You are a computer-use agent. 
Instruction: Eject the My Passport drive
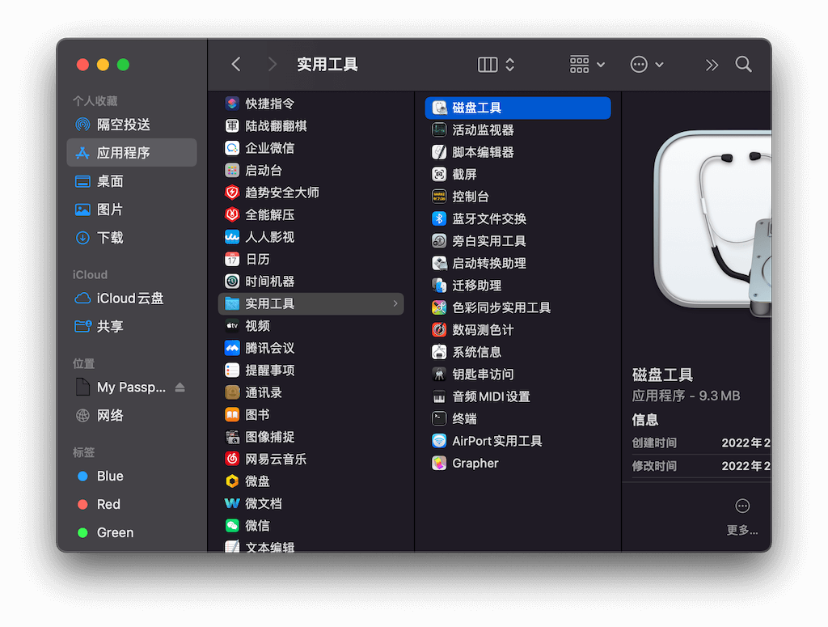click(180, 388)
